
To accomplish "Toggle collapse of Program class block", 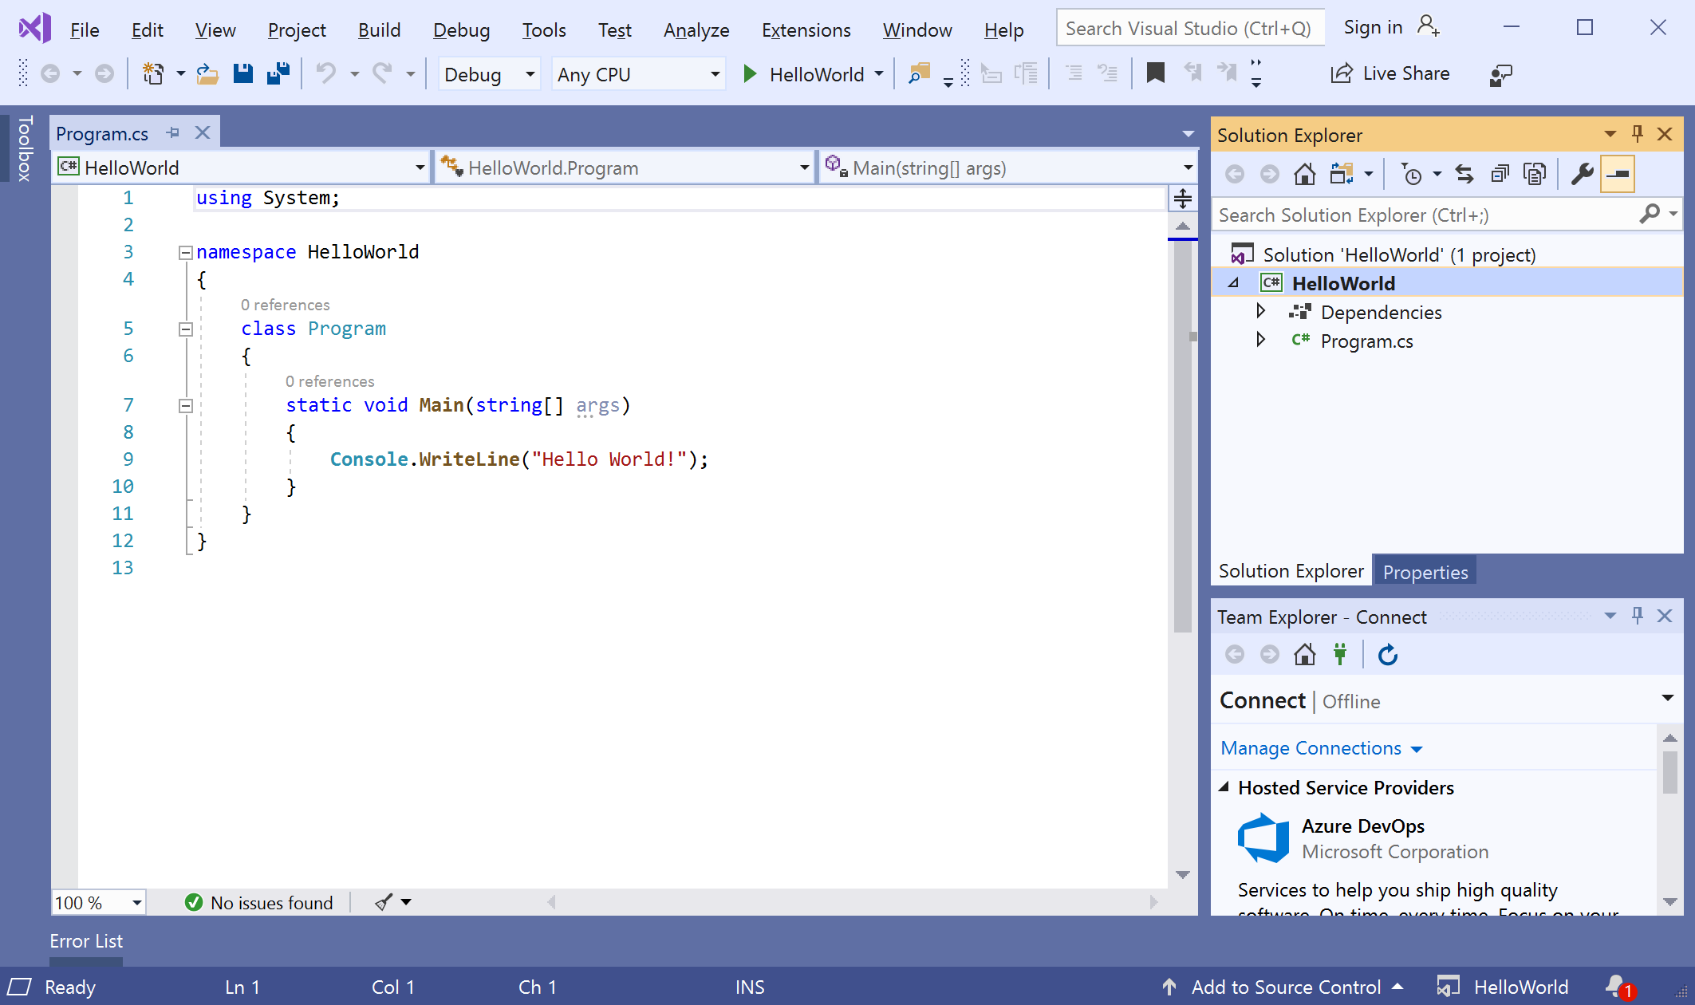I will click(185, 329).
